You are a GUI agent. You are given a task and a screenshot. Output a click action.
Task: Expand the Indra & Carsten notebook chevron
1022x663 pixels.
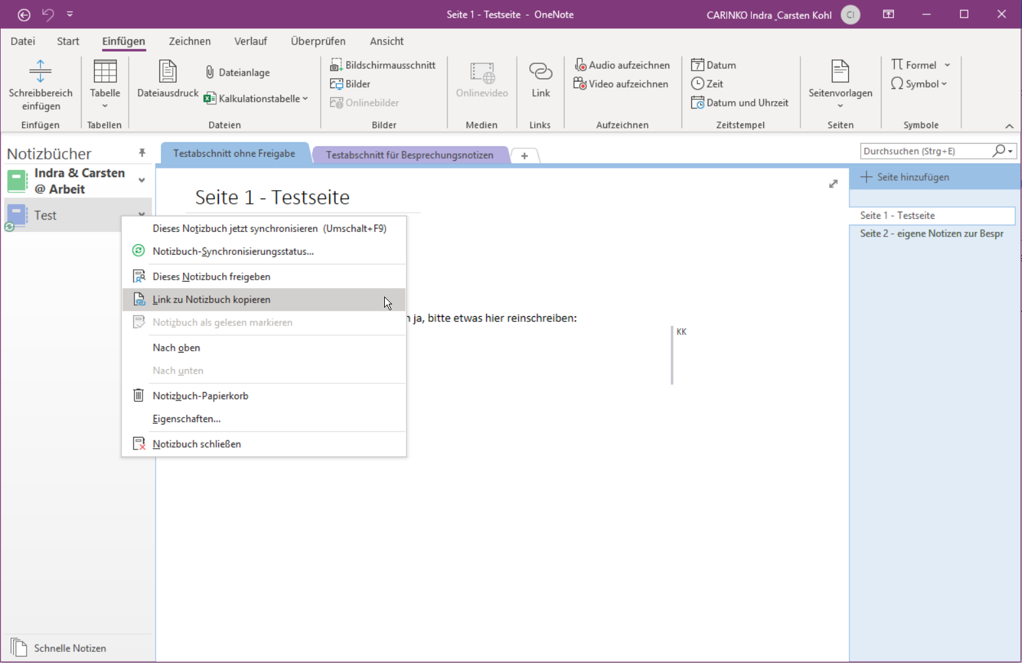pos(142,180)
